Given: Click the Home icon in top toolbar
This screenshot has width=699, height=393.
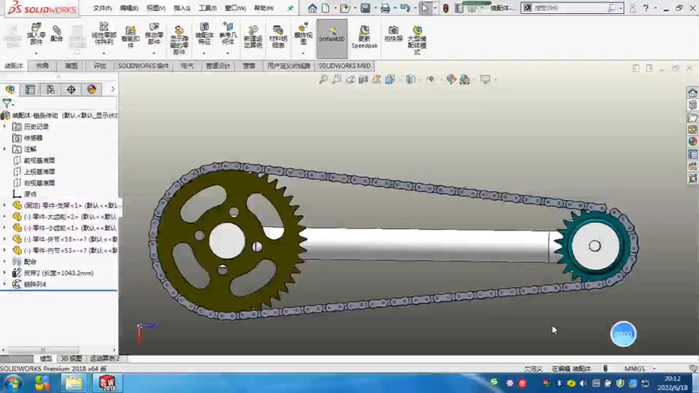Looking at the screenshot, I should [x=312, y=8].
